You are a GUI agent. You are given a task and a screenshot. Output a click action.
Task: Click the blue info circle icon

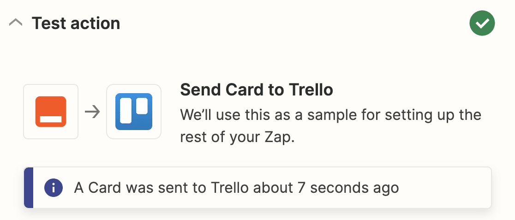coord(53,188)
